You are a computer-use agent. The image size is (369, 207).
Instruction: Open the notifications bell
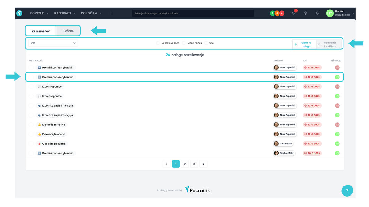(293, 13)
